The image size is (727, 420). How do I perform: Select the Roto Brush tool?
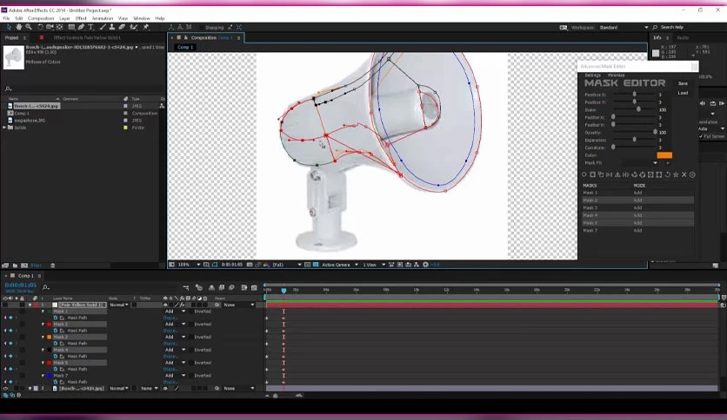point(134,27)
